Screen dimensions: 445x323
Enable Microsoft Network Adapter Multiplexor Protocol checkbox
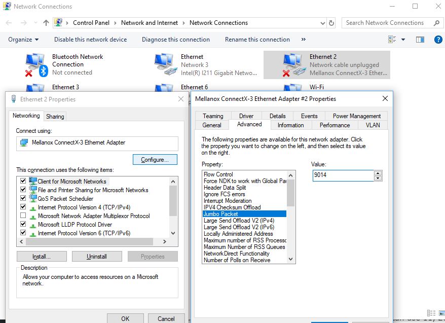click(x=23, y=216)
